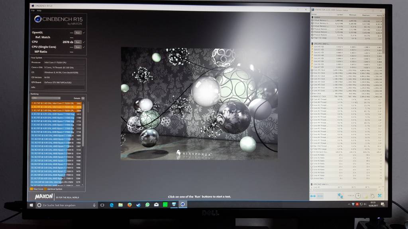
Task: Click the rendered spheres scene image
Action: 199,103
